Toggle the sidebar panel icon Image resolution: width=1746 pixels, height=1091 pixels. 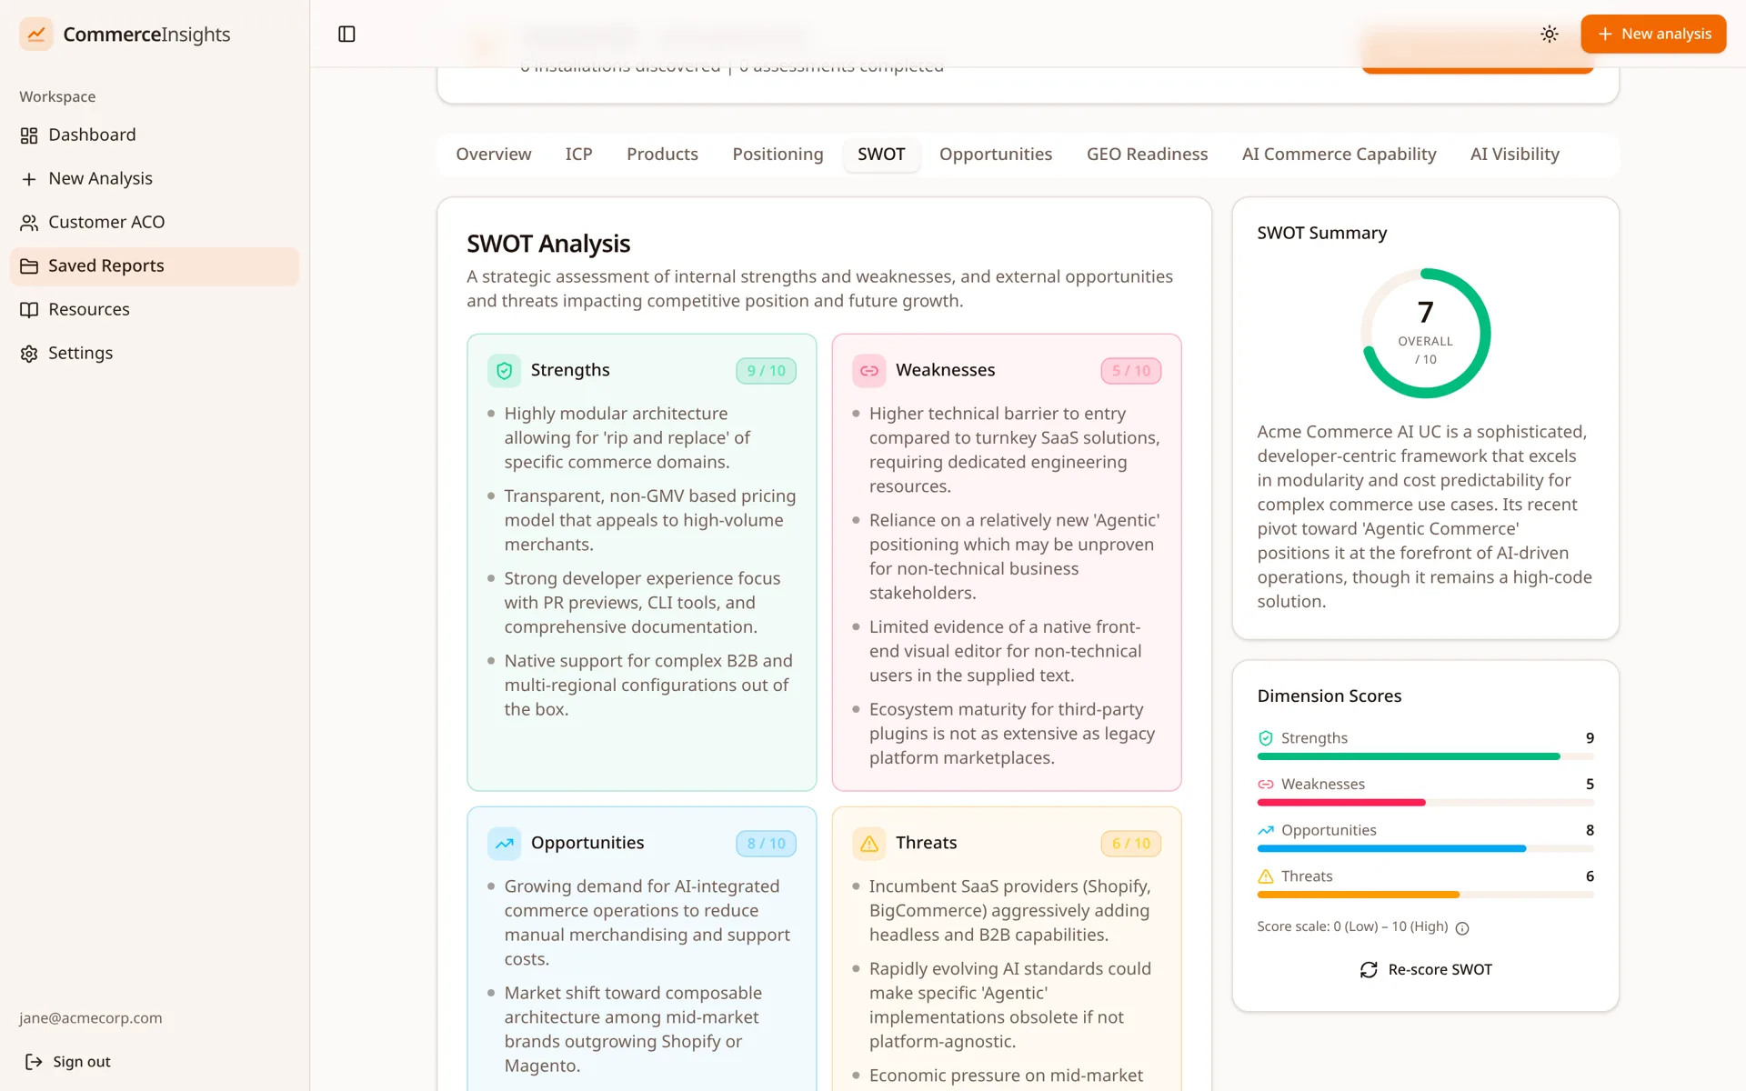(x=346, y=34)
